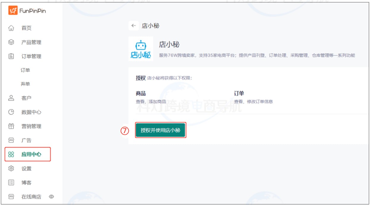Viewport: 370px width, 205px height.
Task: Open 数据中心 via its chart icon
Action: (10, 112)
